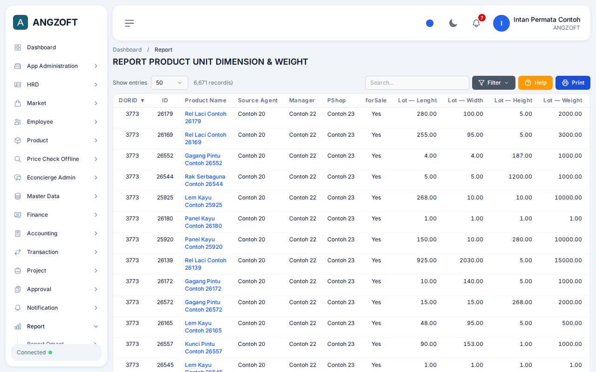This screenshot has height=372, width=596.
Task: Click the Master Data database icon
Action: click(x=18, y=196)
